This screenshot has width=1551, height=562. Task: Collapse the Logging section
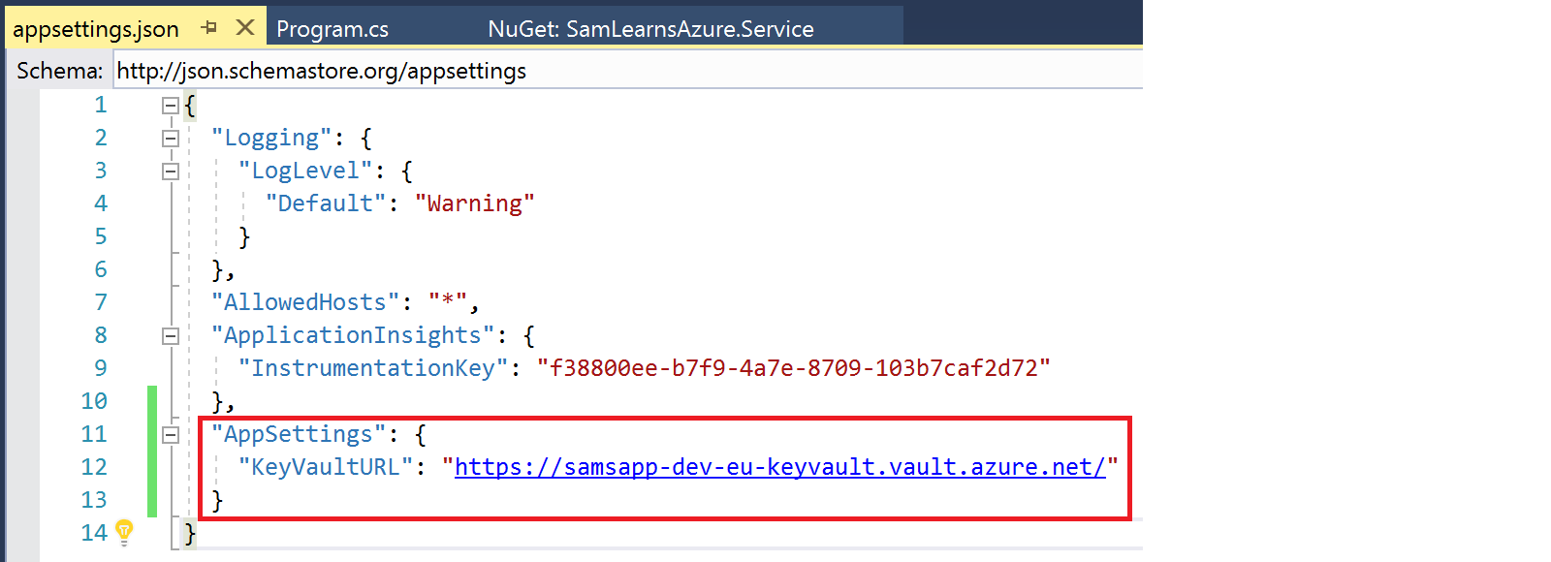171,139
